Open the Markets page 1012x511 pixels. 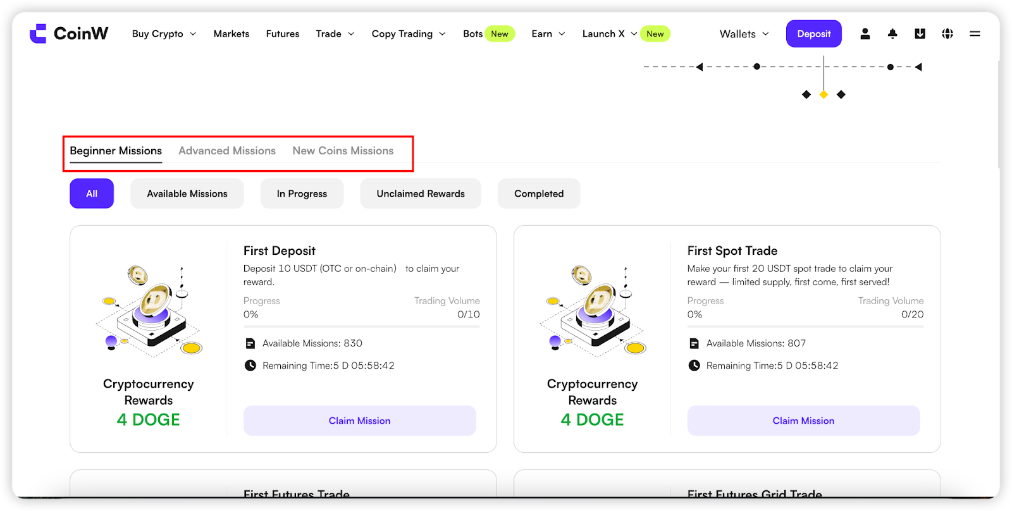231,34
